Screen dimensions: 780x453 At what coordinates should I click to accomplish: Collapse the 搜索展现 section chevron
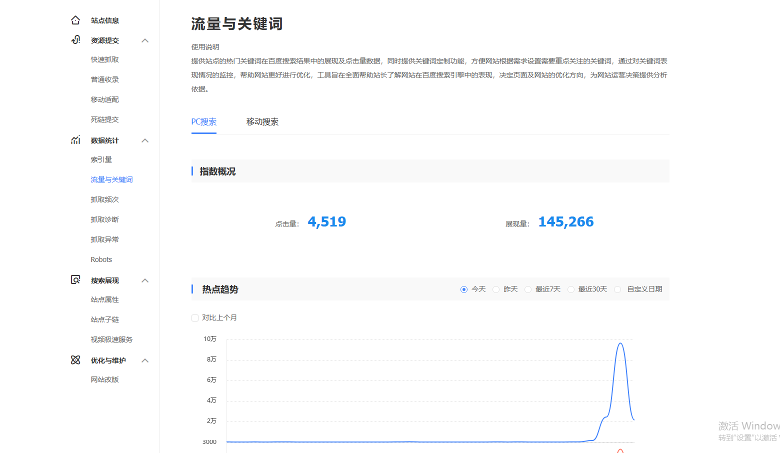click(x=145, y=280)
